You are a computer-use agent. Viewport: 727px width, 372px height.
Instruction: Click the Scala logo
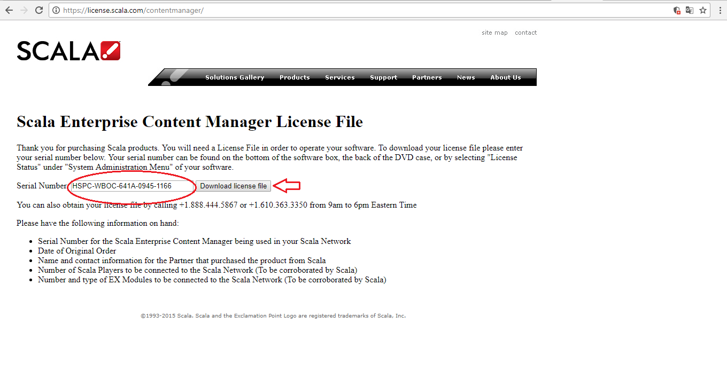point(68,51)
